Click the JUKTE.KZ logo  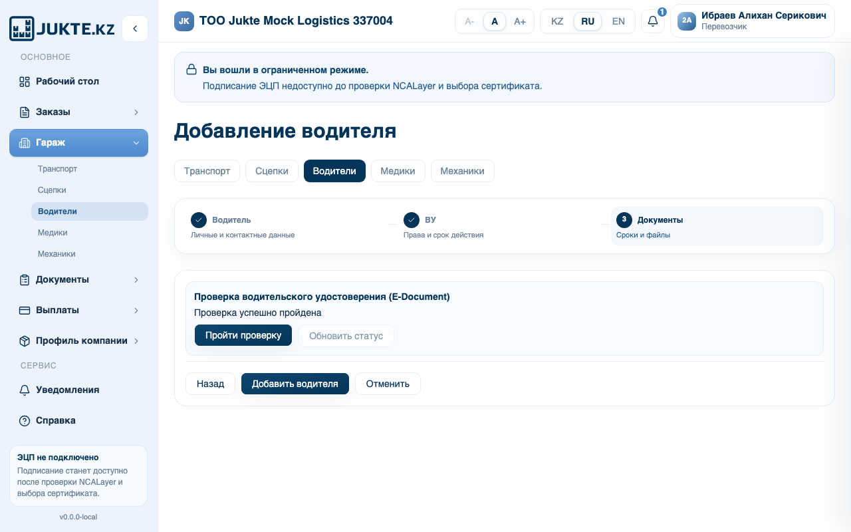click(x=62, y=29)
